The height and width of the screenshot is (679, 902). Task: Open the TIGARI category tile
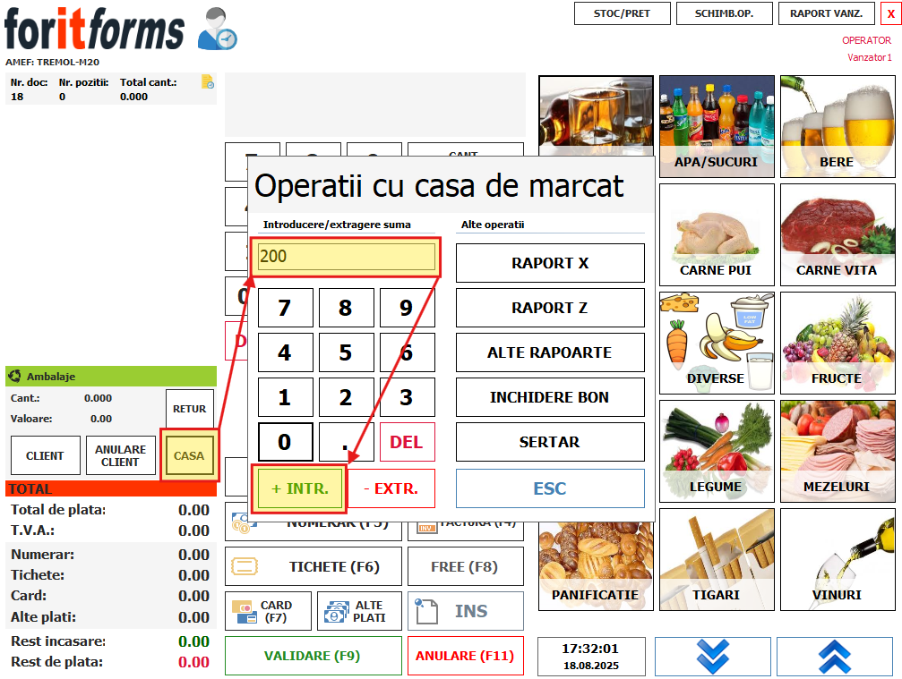click(x=717, y=559)
